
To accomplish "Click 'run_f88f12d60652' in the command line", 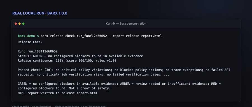I will (92, 36).
